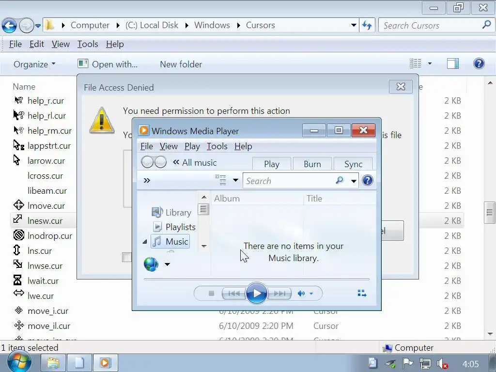This screenshot has width=496, height=372.
Task: Select the Burn tab in Media Player
Action: 312,164
